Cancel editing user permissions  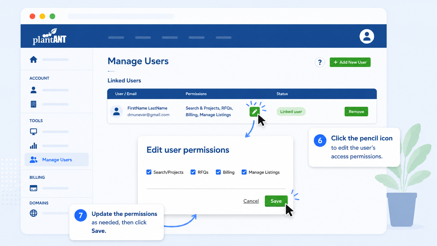point(251,201)
